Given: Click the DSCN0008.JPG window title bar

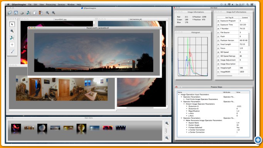Looking at the screenshot, I should 133,19.
